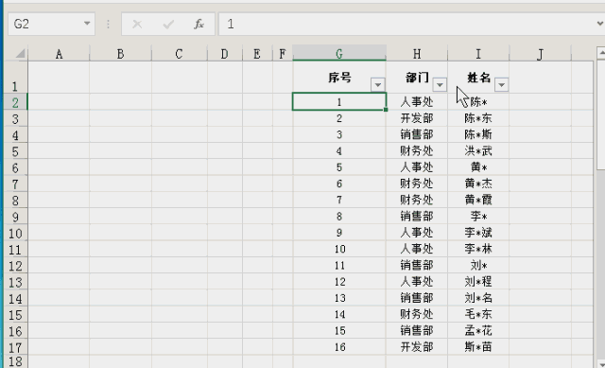
Task: Click the name cell 孟*花
Action: [478, 330]
